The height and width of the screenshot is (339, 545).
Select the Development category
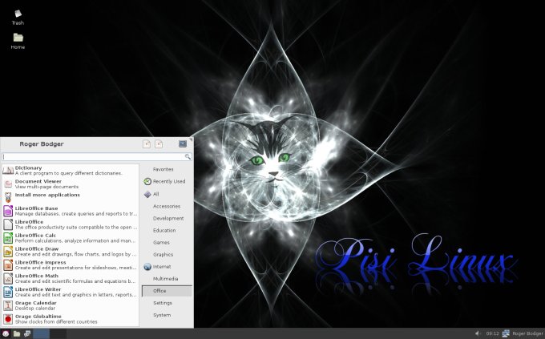167,218
